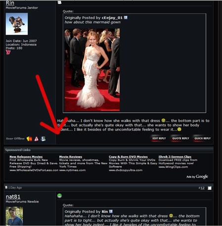Click the Quick Reply button
The image size is (222, 226).
tap(202, 138)
